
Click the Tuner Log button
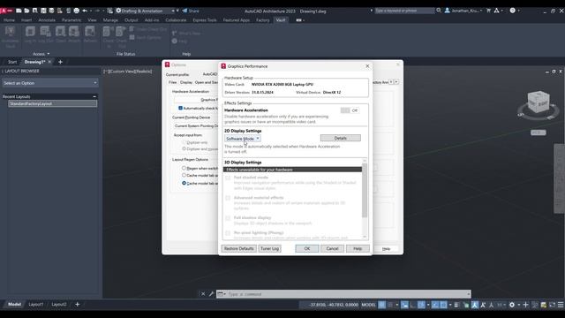click(x=269, y=249)
